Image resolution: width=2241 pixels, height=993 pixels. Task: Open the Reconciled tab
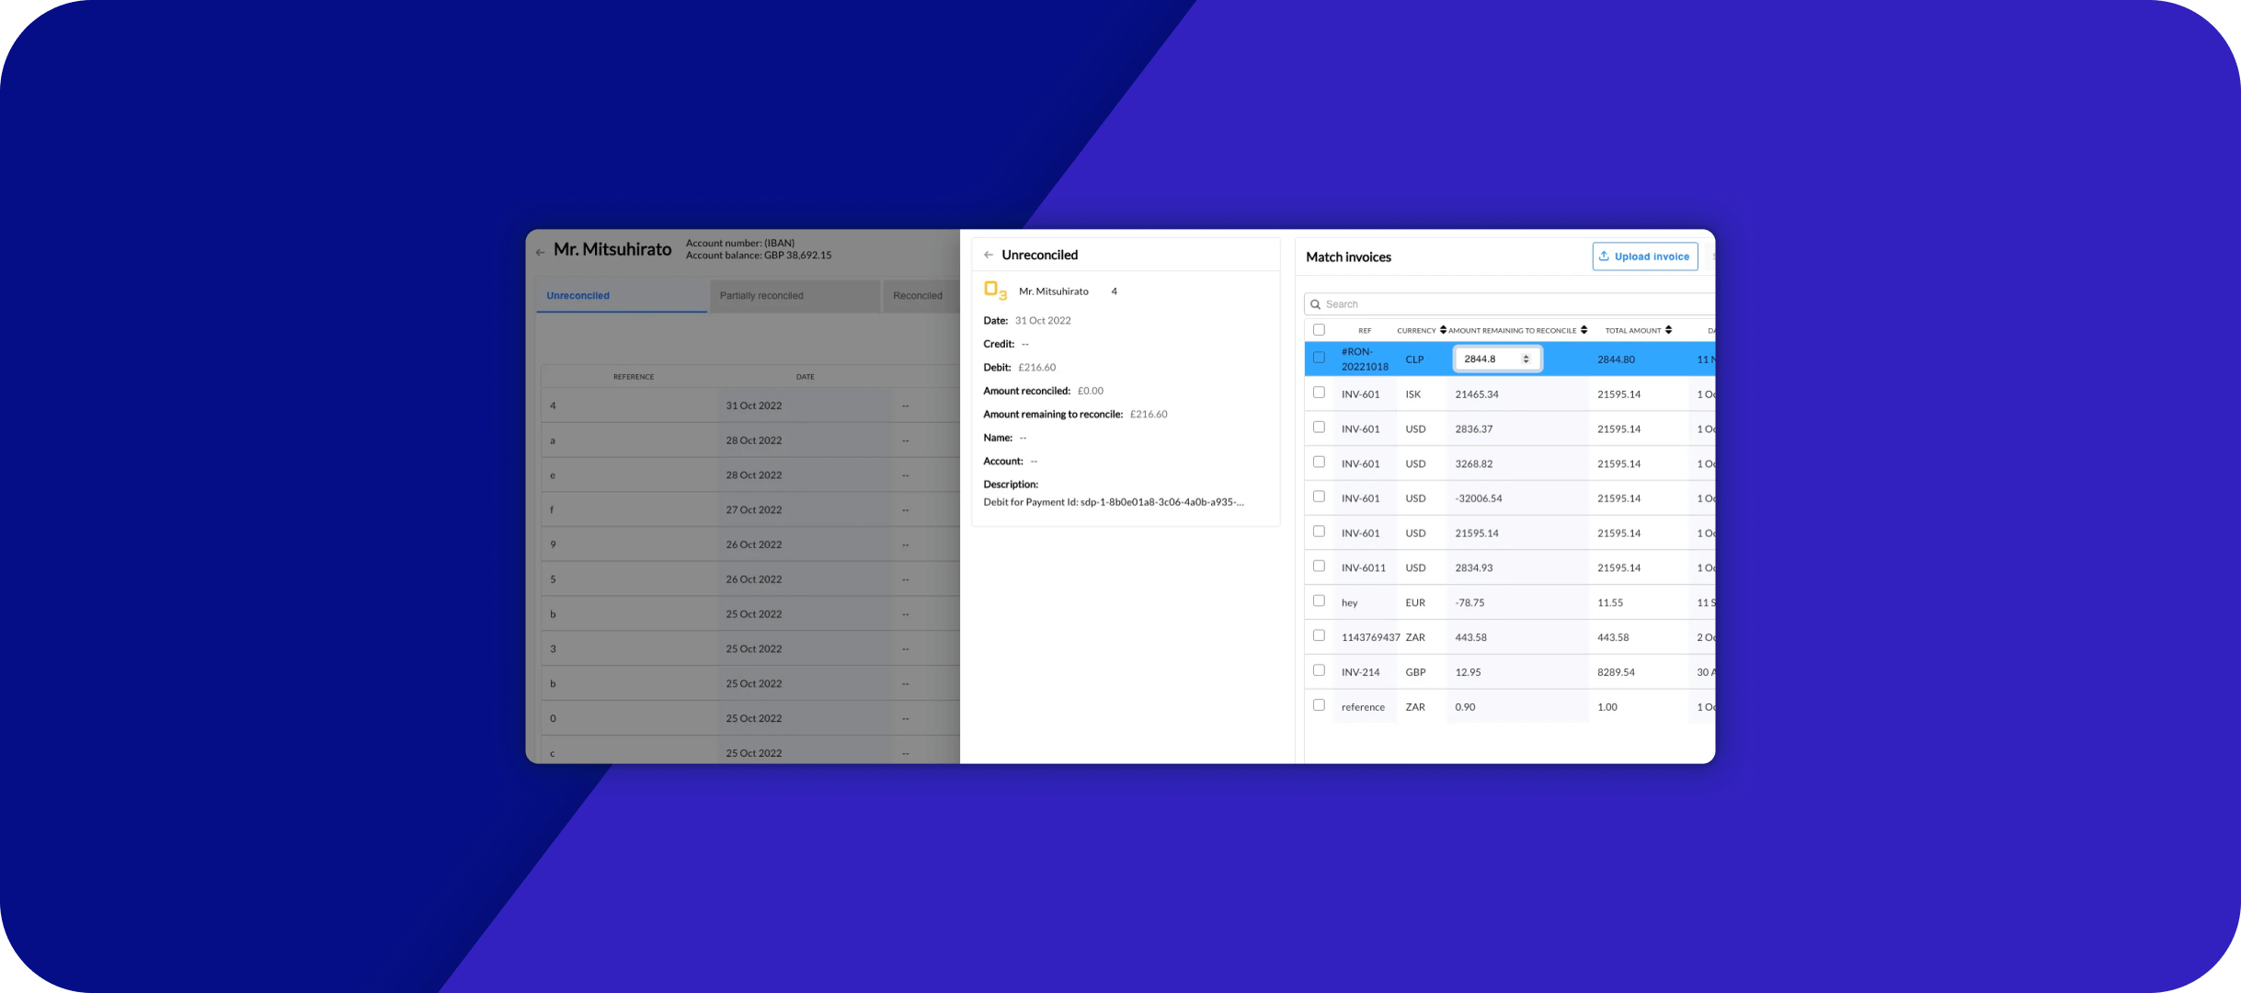(x=918, y=296)
